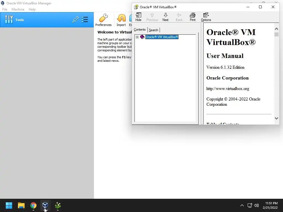The width and height of the screenshot is (283, 212).
Task: Click the Hide button in help toolbar
Action: [x=138, y=17]
